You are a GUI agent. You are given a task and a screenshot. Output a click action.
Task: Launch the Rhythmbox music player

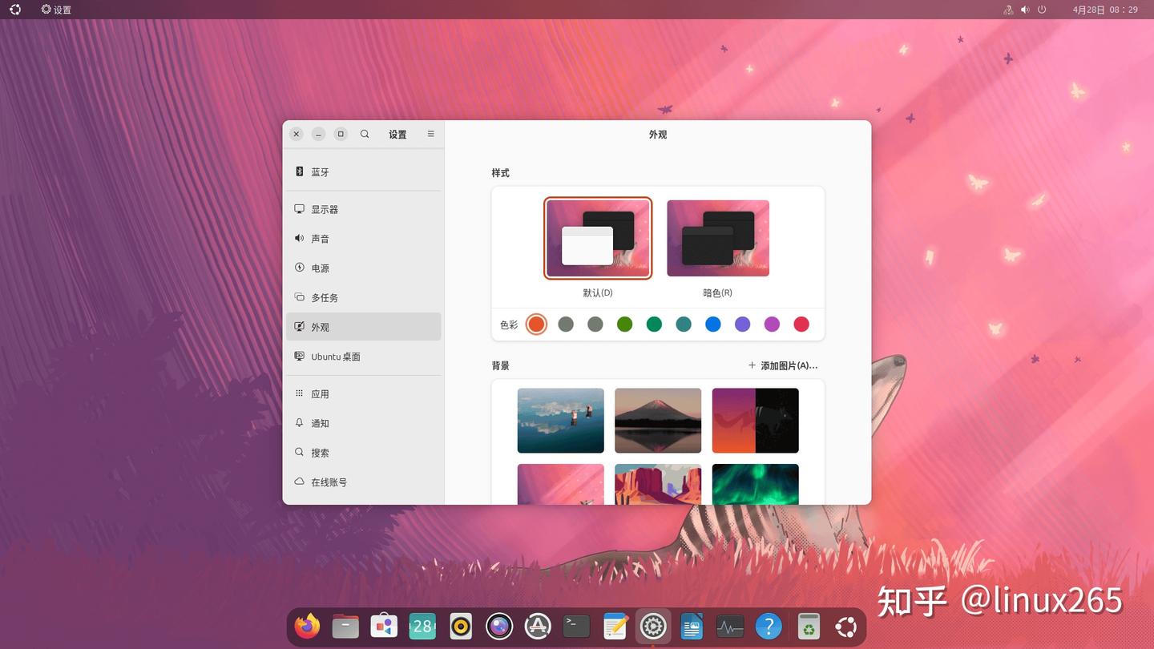tap(461, 626)
